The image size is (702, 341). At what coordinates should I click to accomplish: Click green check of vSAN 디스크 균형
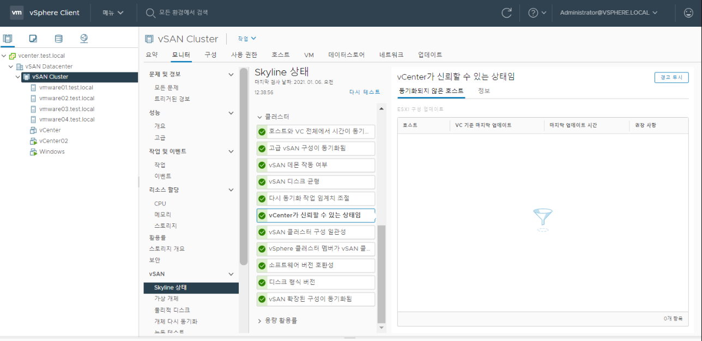(x=262, y=182)
